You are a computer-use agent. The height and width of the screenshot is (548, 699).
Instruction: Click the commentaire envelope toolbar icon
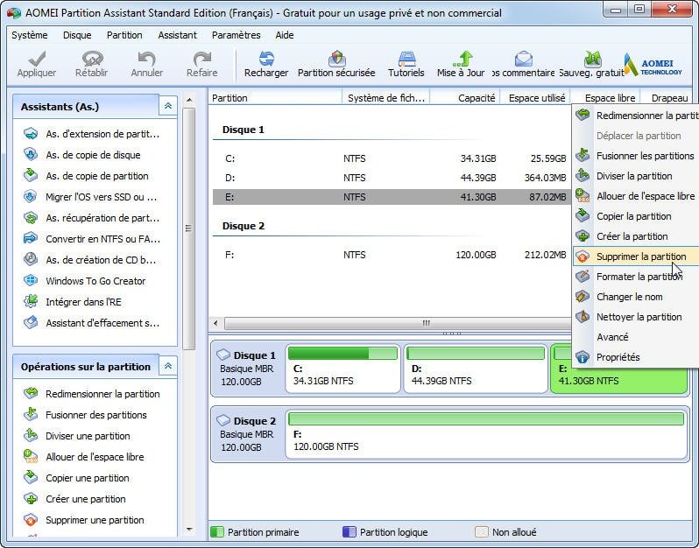coord(523,59)
